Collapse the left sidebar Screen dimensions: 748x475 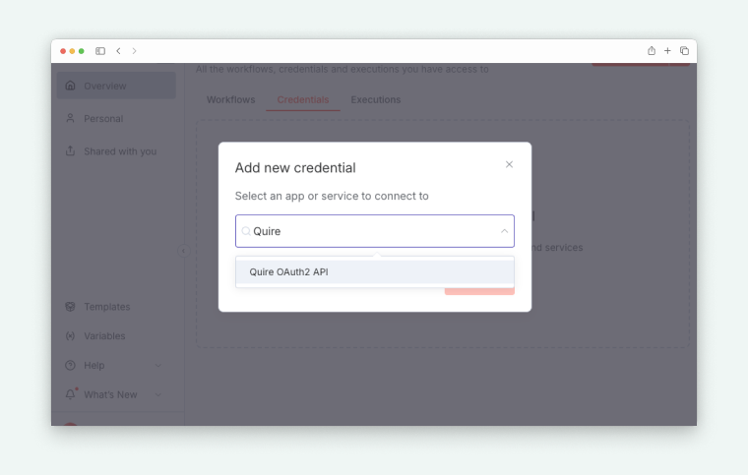183,251
